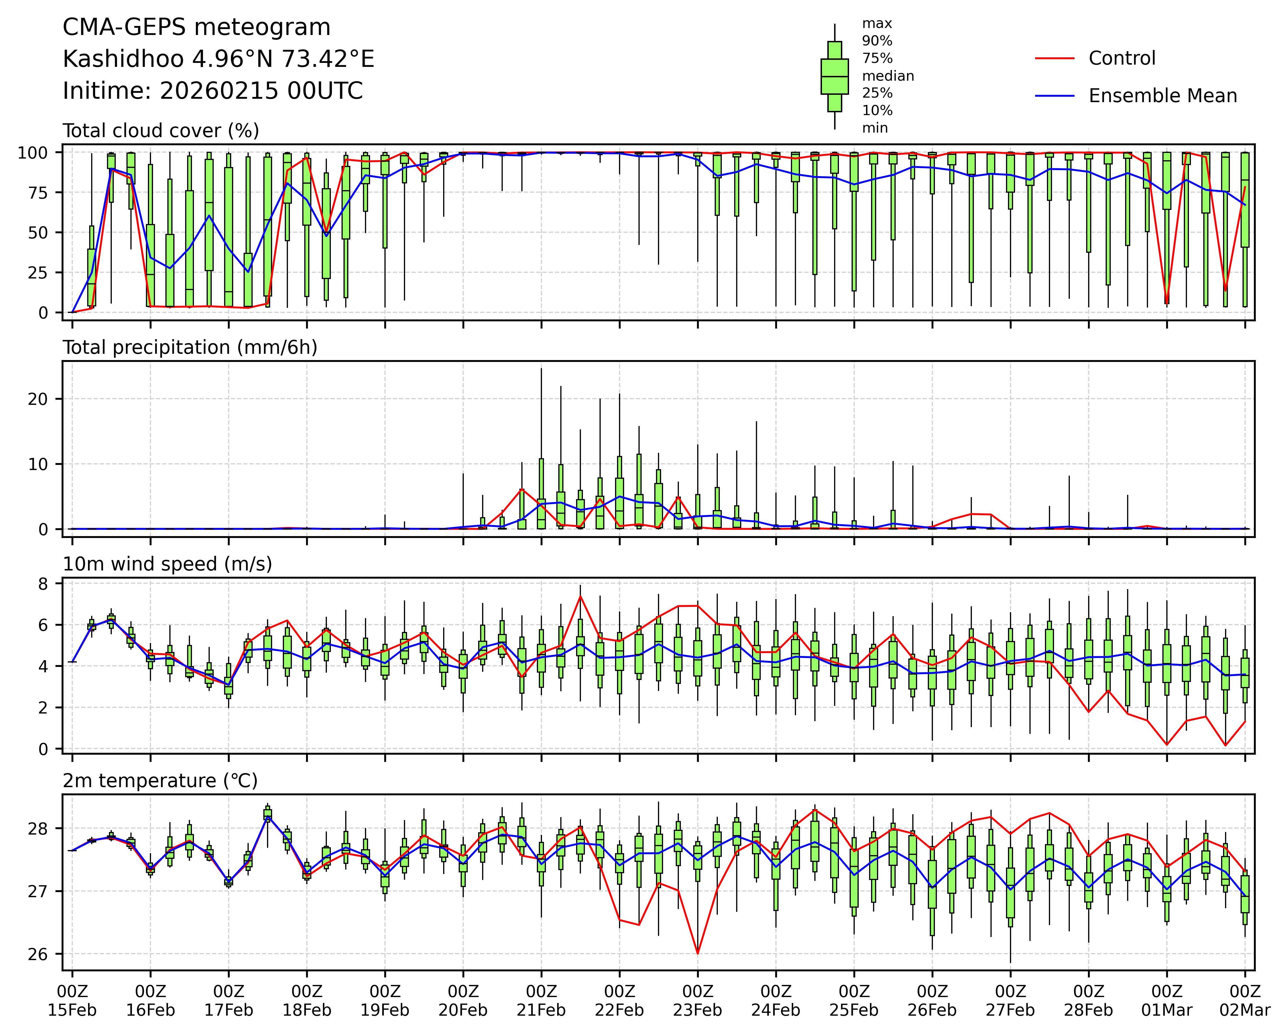Click the 00Z 25Feb axis label
This screenshot has height=1036, width=1288.
854,1001
